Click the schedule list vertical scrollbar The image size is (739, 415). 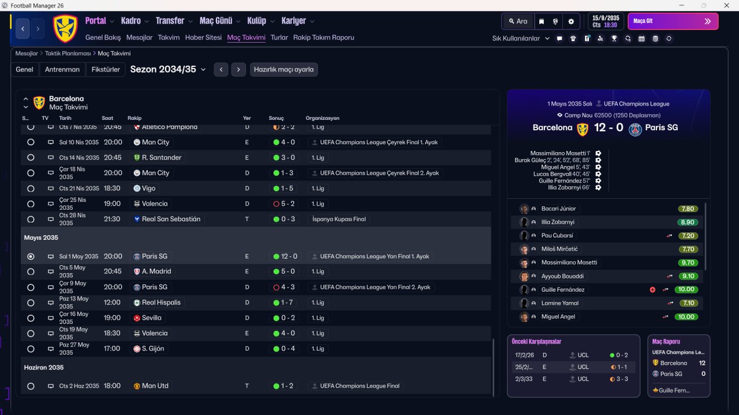[x=493, y=367]
